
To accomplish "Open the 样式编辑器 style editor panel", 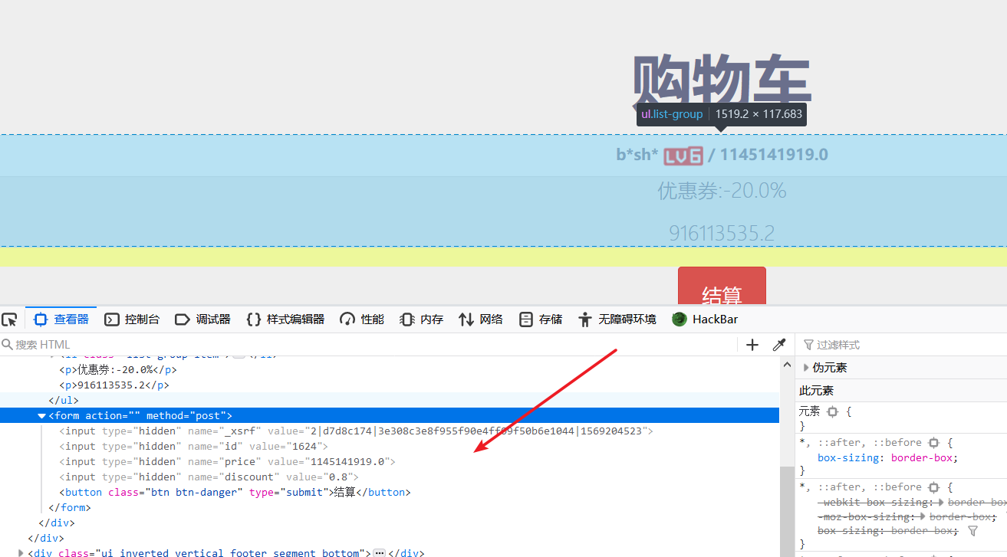I will click(x=285, y=319).
